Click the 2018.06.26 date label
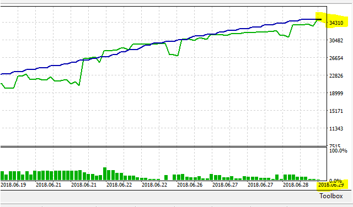The image size is (353, 207). pyautogui.click(x=190, y=185)
